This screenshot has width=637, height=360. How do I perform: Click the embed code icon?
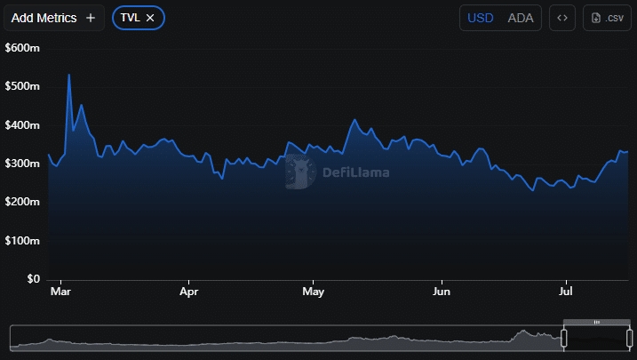coord(561,18)
